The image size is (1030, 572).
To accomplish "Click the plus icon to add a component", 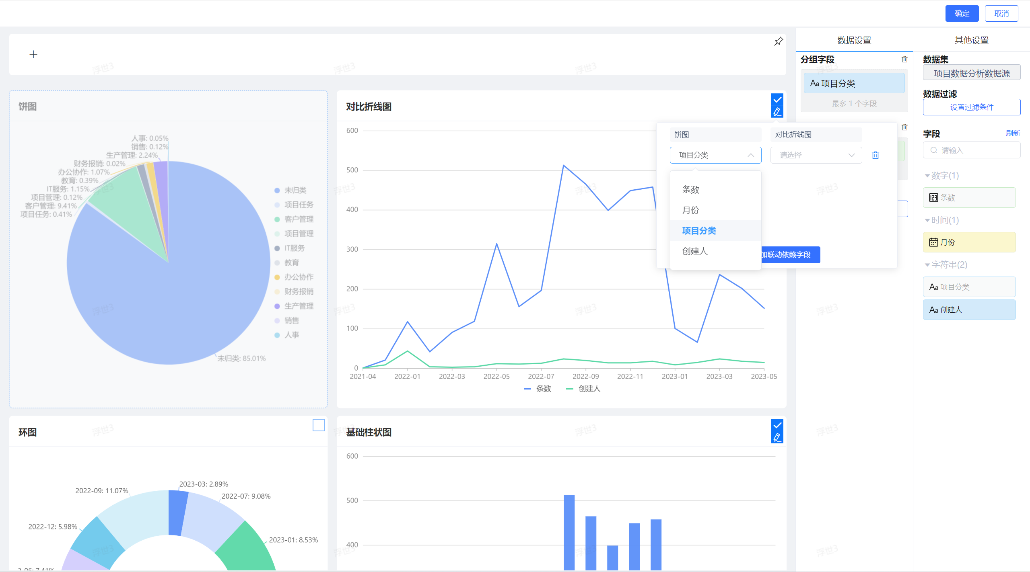I will pos(33,54).
